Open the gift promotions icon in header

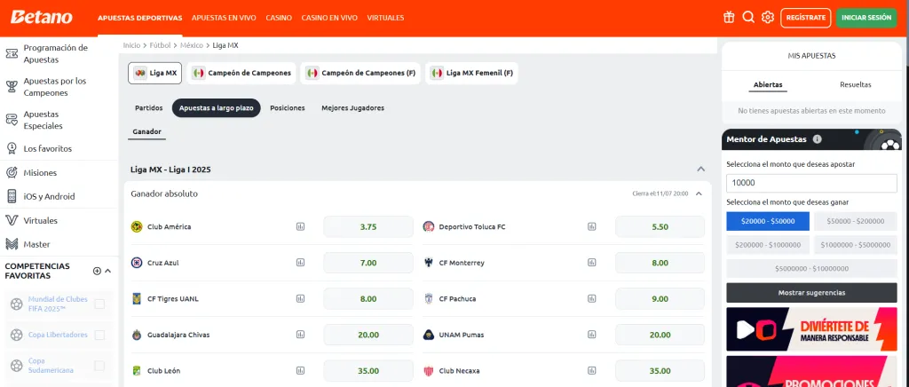pyautogui.click(x=729, y=17)
